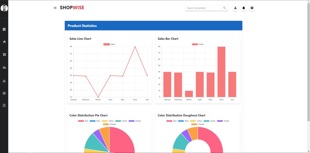Toggle Sales legend in Bar Chart
Screen dimensions: 310x153
coord(198,44)
